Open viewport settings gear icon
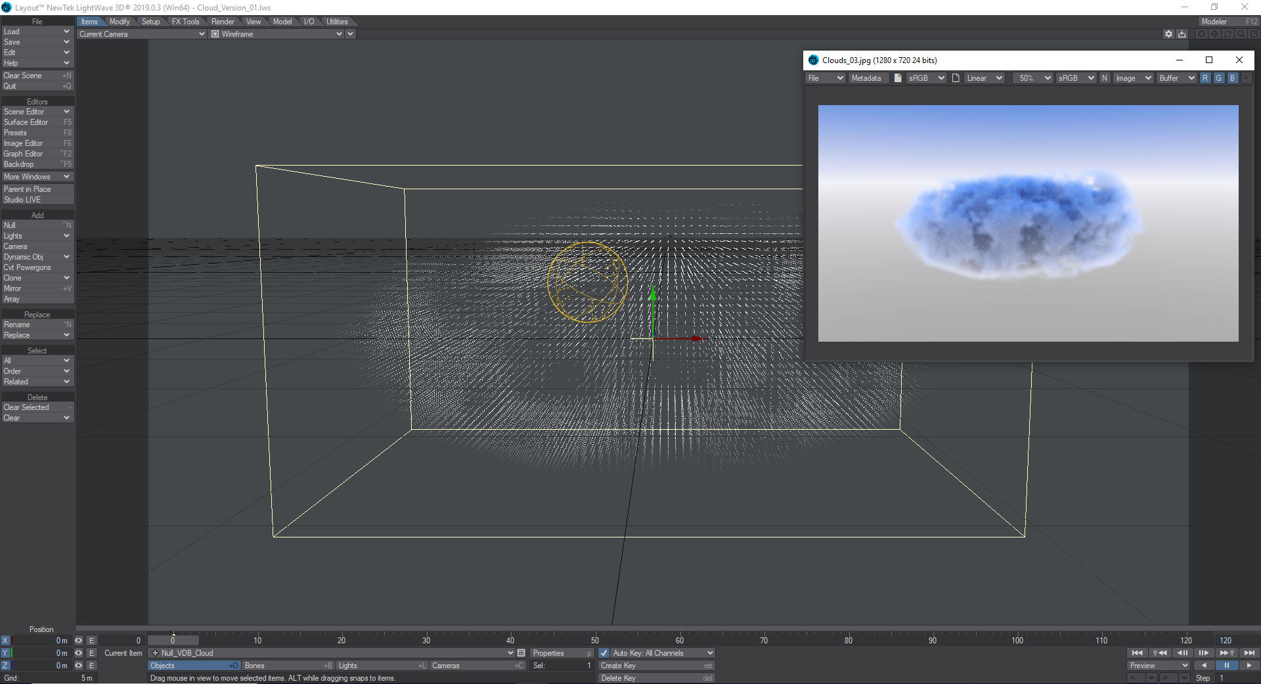1261x684 pixels. click(1168, 34)
